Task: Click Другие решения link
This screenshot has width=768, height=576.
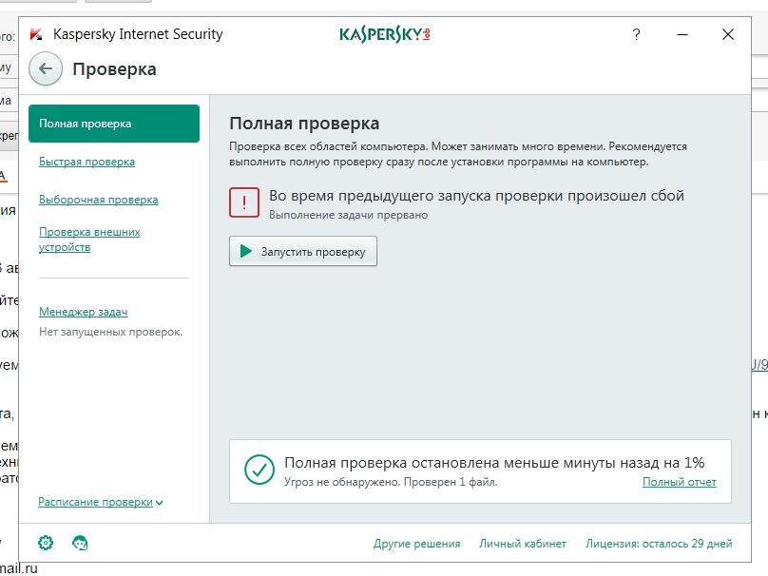Action: (417, 544)
